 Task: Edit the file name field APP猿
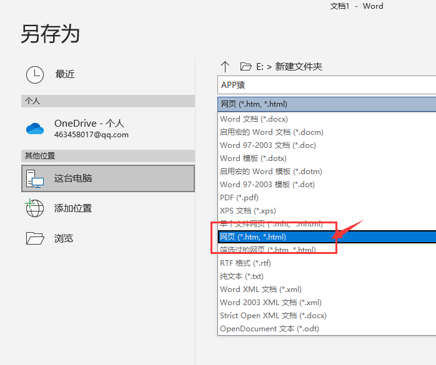click(327, 85)
